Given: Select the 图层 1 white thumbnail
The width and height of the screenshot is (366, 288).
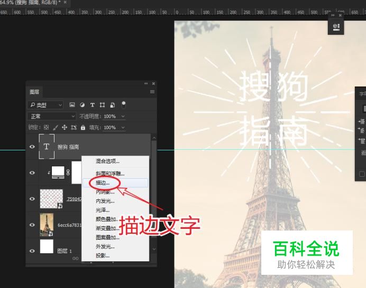Looking at the screenshot, I should pos(47,246).
